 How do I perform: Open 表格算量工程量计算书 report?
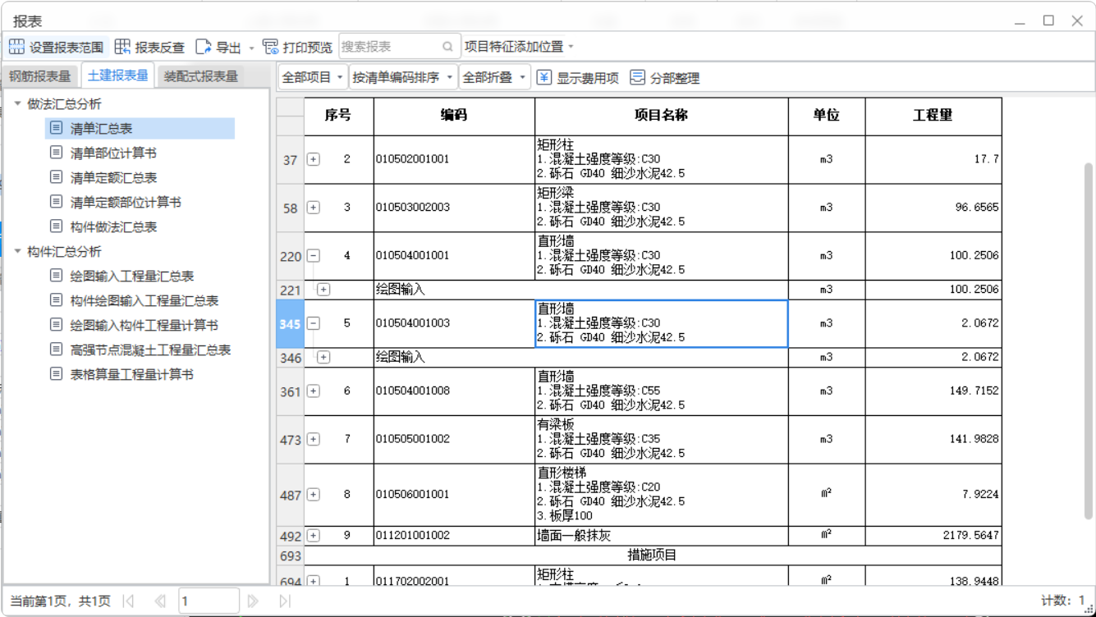[132, 375]
